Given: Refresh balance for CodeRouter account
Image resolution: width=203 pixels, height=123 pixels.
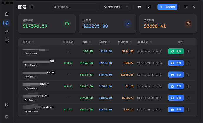Looking at the screenshot, I should pos(176,51).
